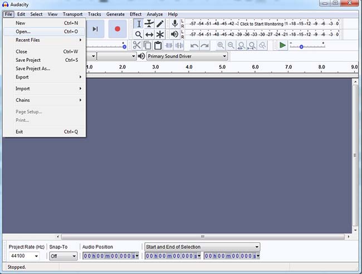Open the Transport menu
This screenshot has width=362, height=274.
pos(72,14)
